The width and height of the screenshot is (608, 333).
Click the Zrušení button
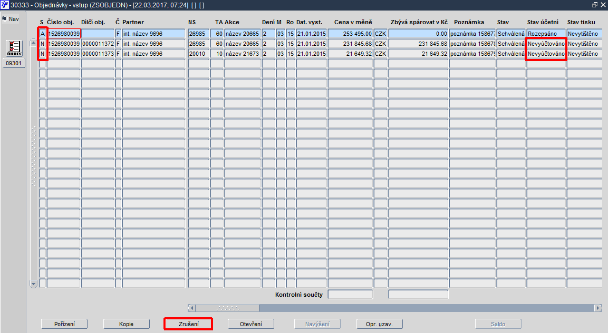tap(188, 324)
